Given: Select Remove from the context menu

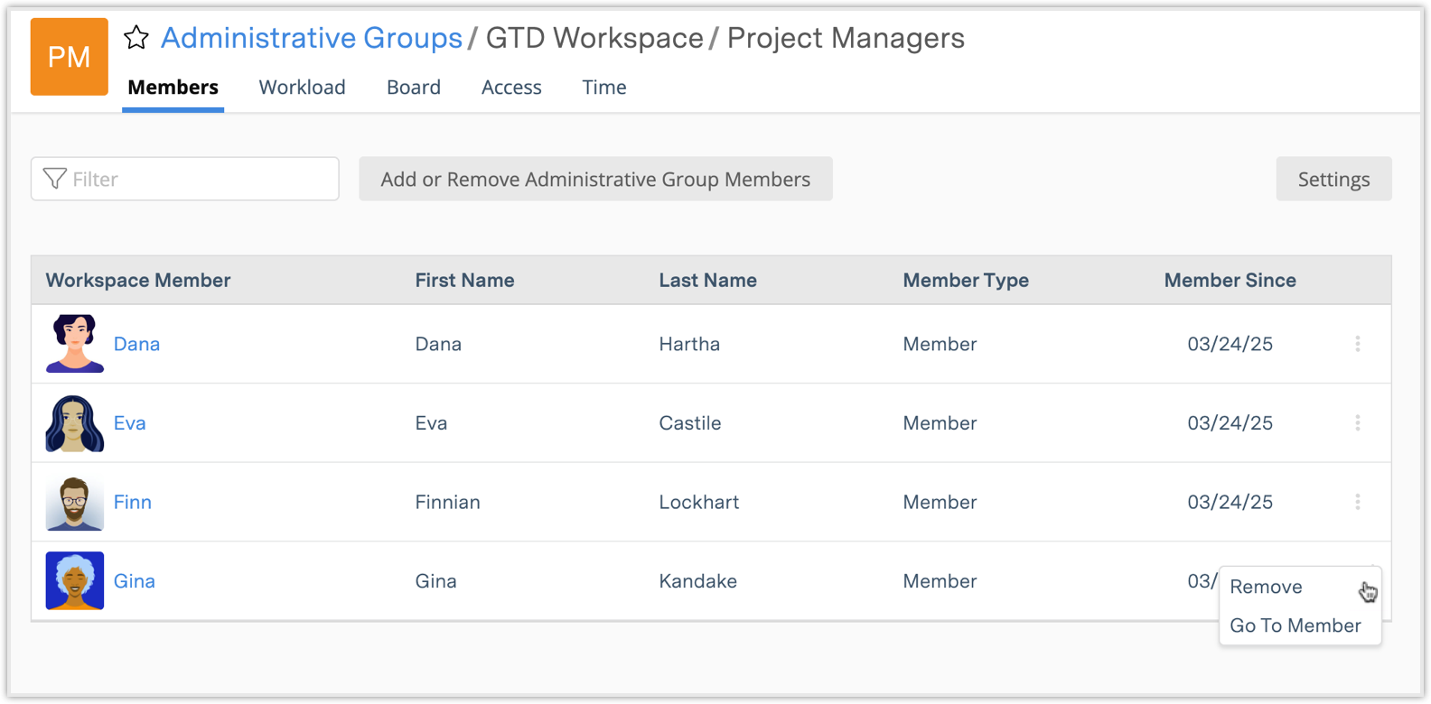Looking at the screenshot, I should point(1266,588).
